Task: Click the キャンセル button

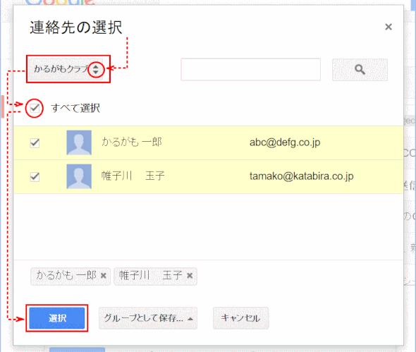Action: click(240, 318)
